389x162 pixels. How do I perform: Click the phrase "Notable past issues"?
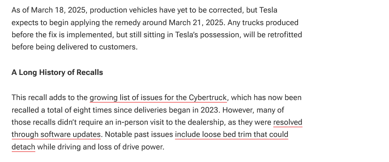[x=139, y=134]
